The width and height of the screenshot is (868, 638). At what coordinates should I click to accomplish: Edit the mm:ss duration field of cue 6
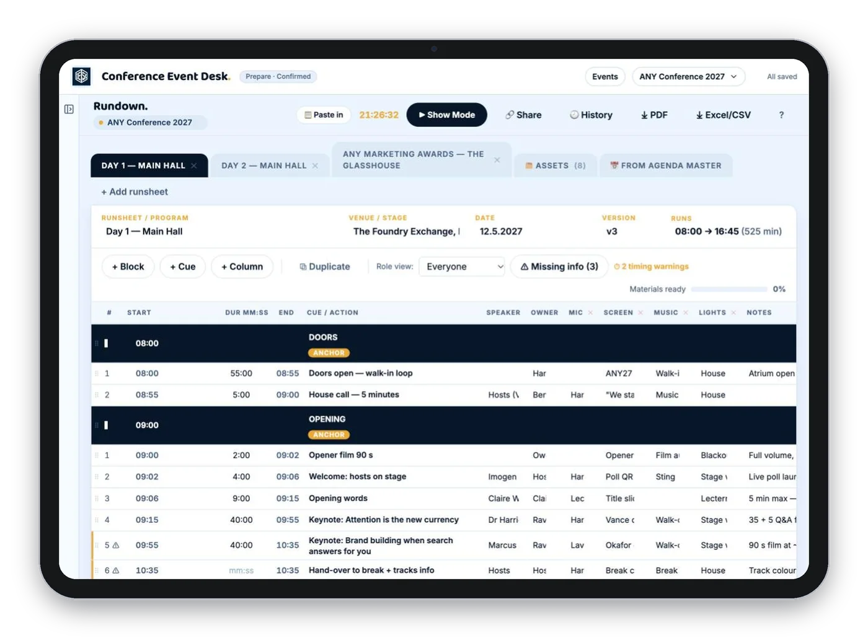click(x=241, y=570)
